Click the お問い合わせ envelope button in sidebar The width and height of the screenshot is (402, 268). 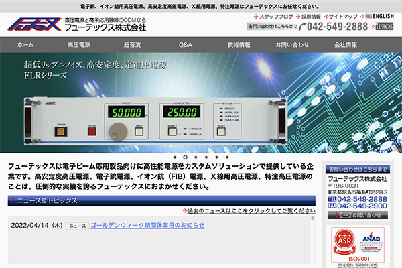coord(358,215)
